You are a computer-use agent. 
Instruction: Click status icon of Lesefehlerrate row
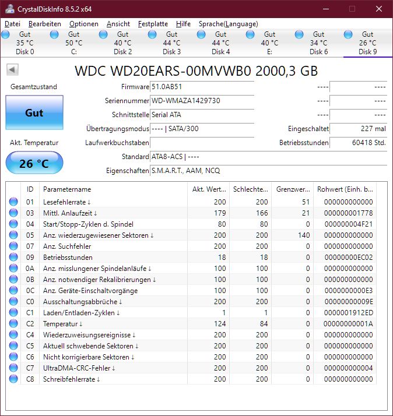click(13, 202)
